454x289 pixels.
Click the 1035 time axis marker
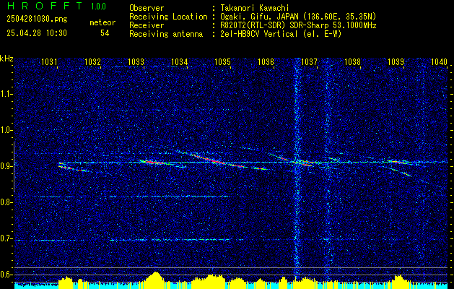tap(222, 61)
